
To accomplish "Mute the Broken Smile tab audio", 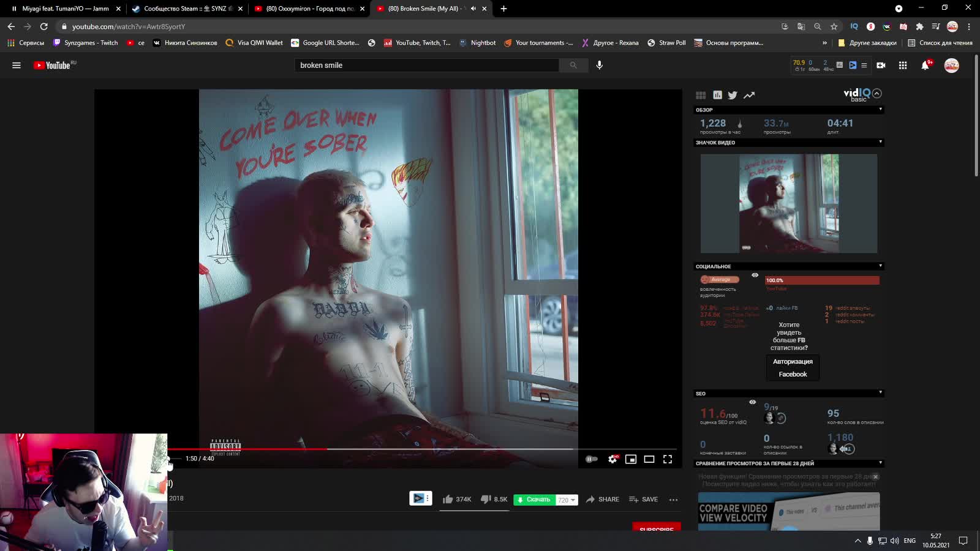I will click(x=473, y=9).
